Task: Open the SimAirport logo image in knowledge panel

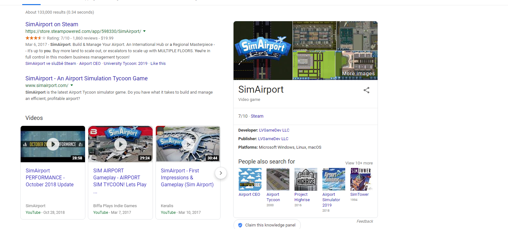Action: (263, 51)
